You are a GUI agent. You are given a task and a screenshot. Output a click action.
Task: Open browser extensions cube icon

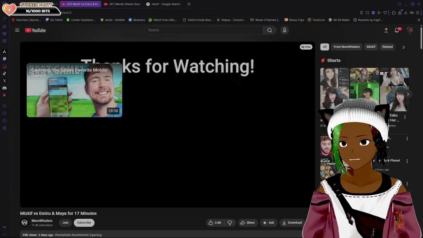coord(394,13)
